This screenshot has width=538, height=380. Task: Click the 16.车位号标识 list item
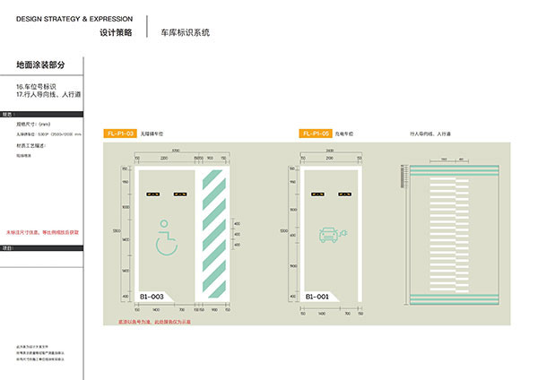point(36,87)
